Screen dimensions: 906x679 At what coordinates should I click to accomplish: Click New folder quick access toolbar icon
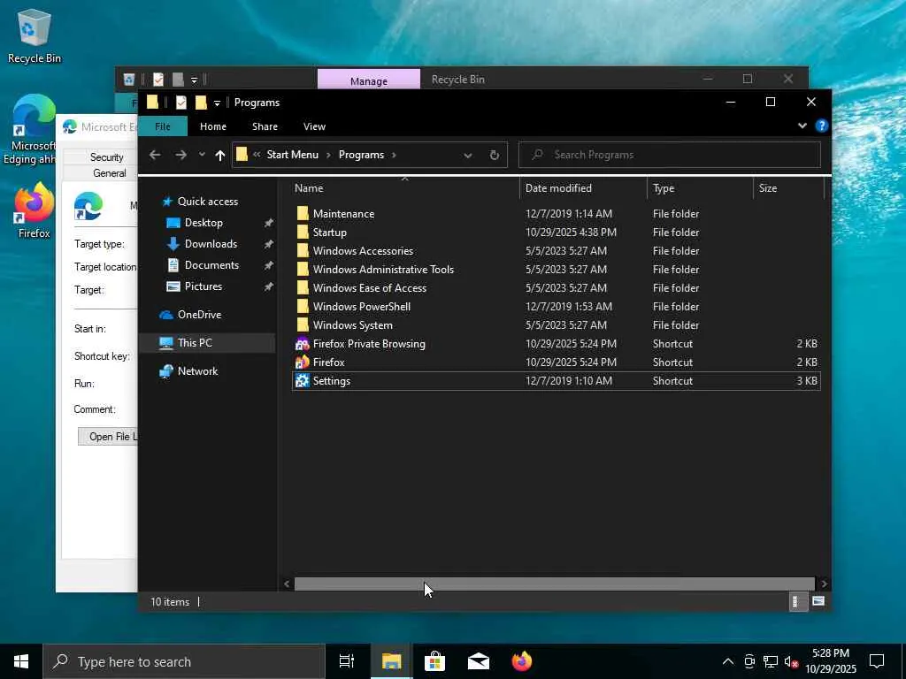pos(201,103)
